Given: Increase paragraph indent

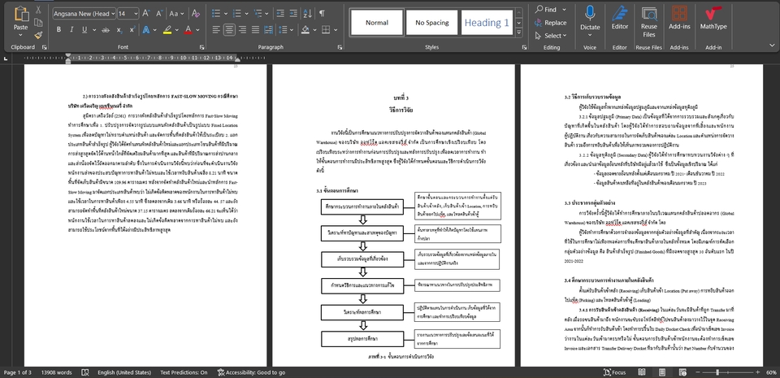Looking at the screenshot, I should point(293,14).
